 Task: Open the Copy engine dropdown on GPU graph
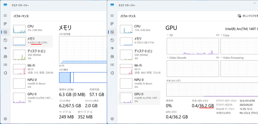tap(225, 35)
